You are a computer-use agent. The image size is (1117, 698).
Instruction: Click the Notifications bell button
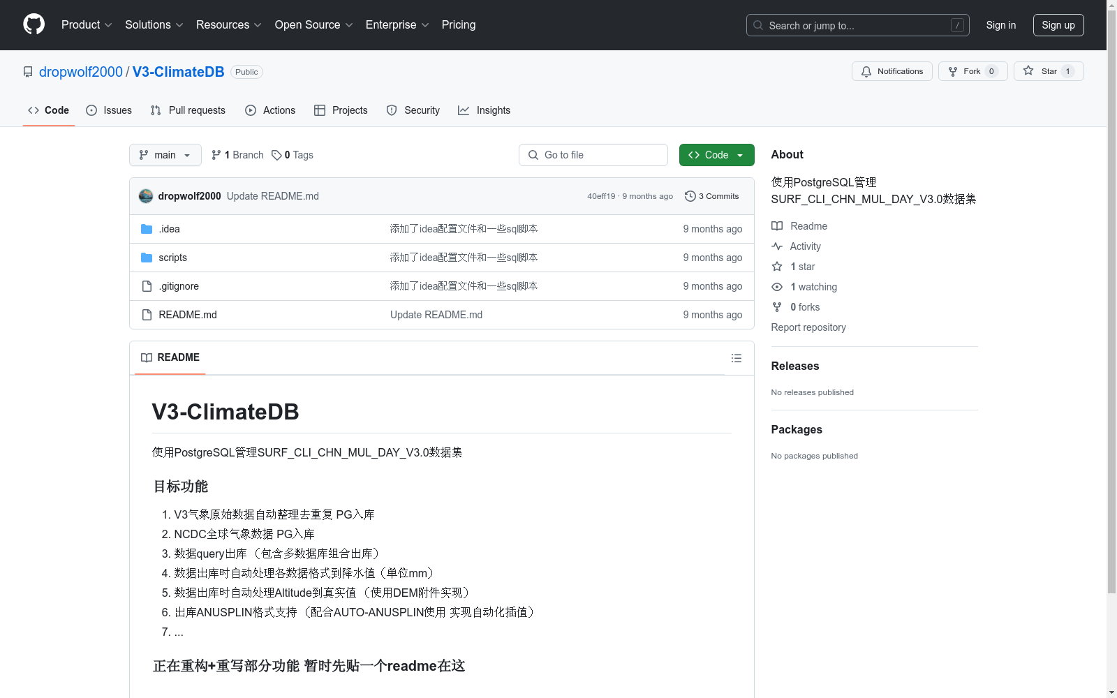[x=892, y=71]
